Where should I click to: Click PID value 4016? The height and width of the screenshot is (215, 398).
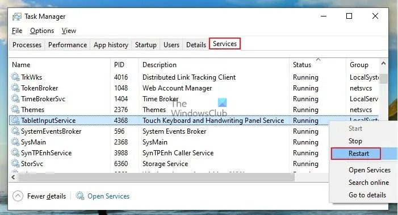pyautogui.click(x=121, y=77)
